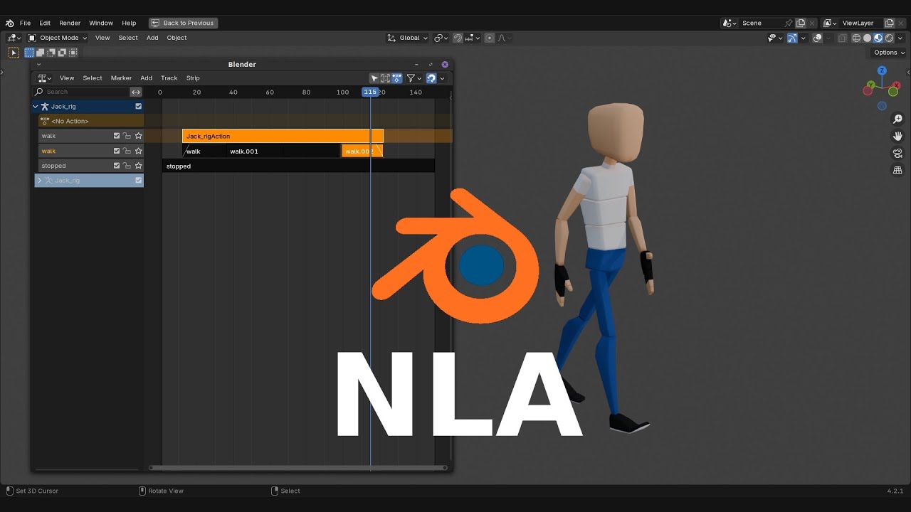Screen dimensions: 911x512
Task: Select the Jack_rigAction strip
Action: (x=283, y=136)
